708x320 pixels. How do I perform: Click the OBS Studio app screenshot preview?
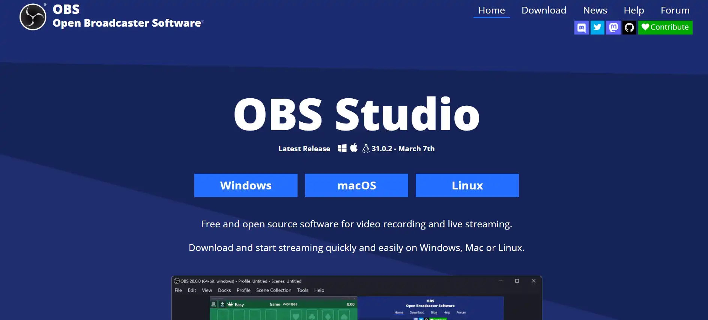pyautogui.click(x=356, y=300)
